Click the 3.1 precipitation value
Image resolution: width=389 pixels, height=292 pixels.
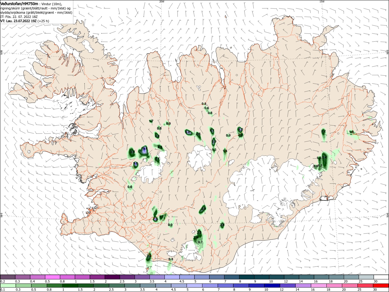tap(157, 159)
